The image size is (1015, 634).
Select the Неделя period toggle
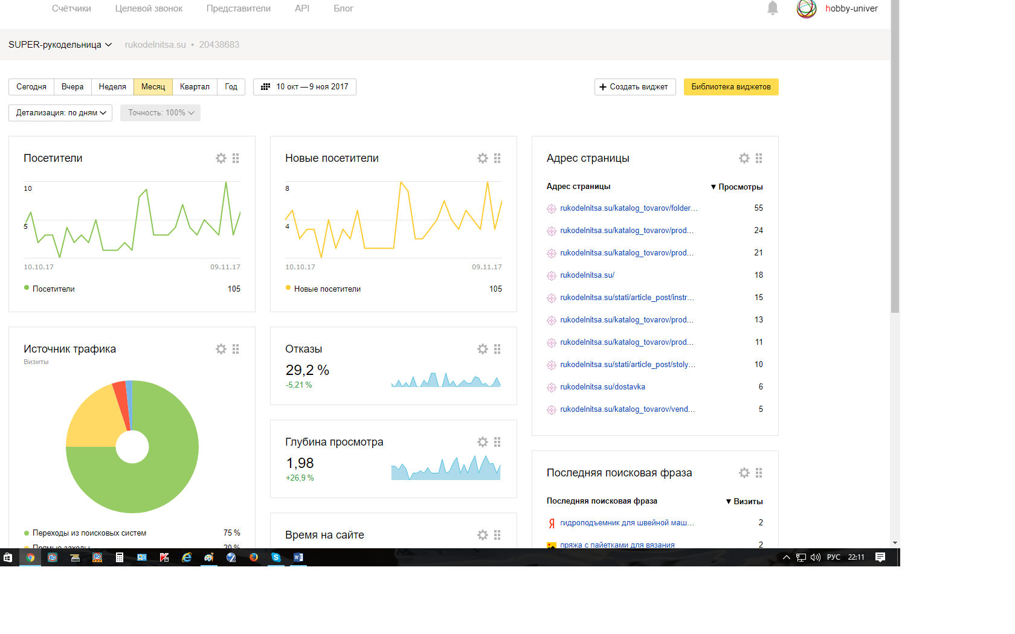click(x=112, y=87)
